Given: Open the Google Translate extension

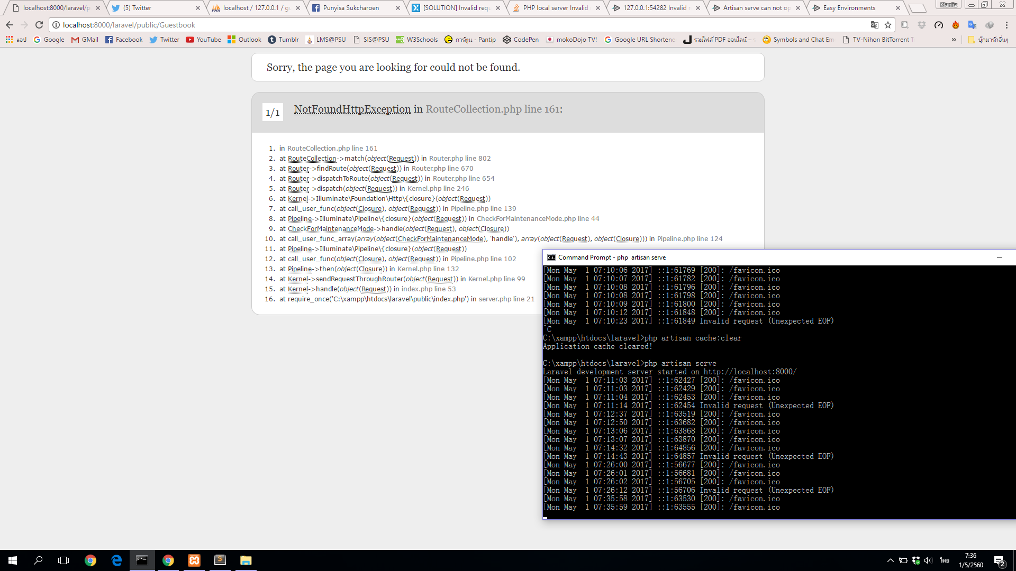Looking at the screenshot, I should pos(973,25).
